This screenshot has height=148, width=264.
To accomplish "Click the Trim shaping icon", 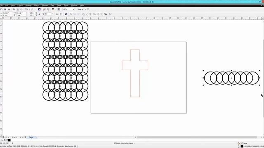I will point(87,14).
